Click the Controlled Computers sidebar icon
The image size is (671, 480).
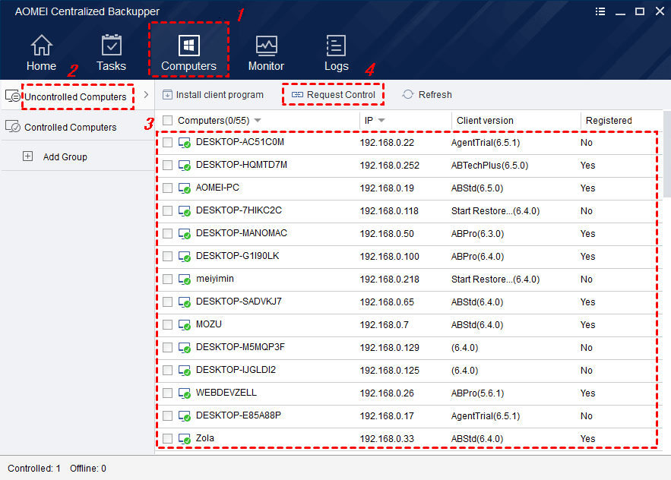click(x=13, y=127)
